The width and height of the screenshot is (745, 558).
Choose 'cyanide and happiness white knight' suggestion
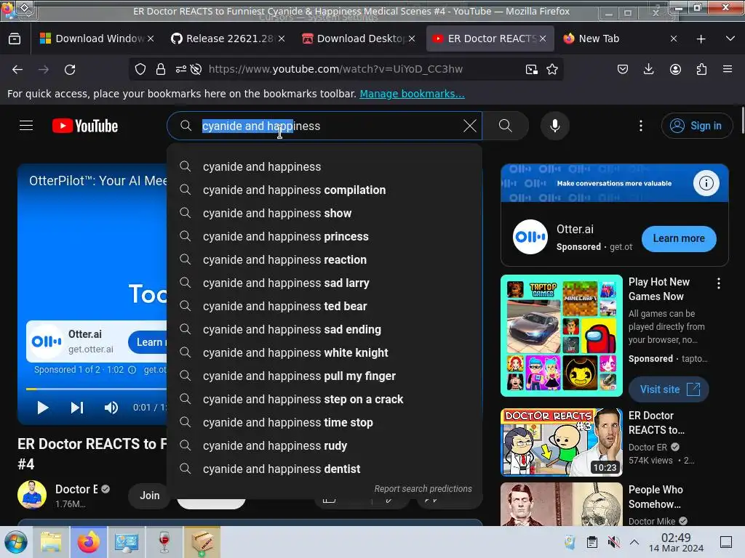pos(324,352)
